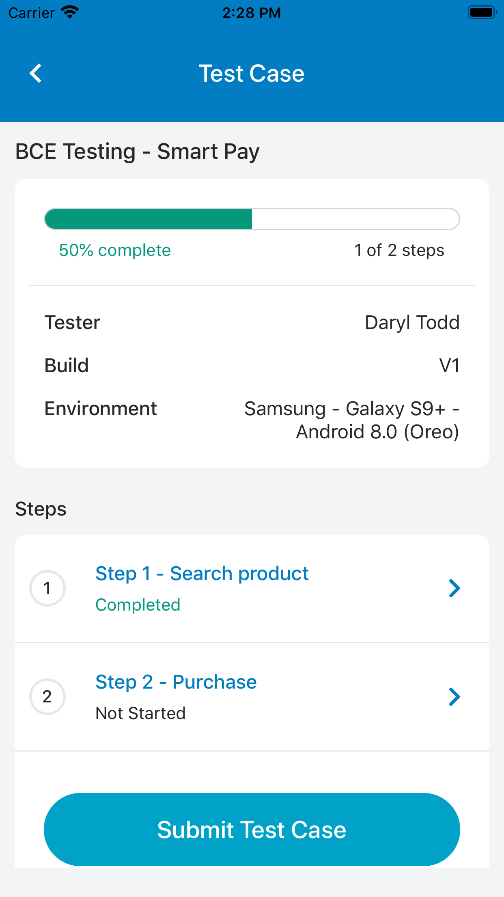
Task: Select the Daryl Todd tester name
Action: (x=412, y=323)
